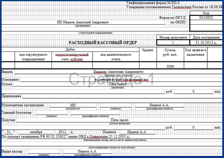Select the 'Утверждена постановлением Госкомстата России' line
Screen dimensions: 224x158
click(174, 7)
